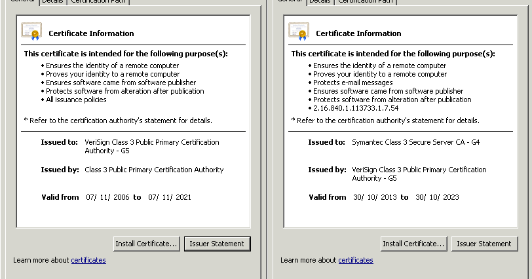Click valid-to date 07/11/2021

coord(170,197)
